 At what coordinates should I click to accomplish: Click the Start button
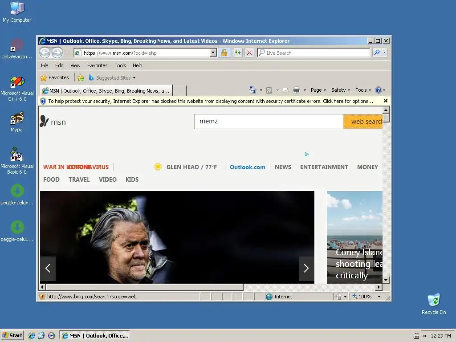12,335
